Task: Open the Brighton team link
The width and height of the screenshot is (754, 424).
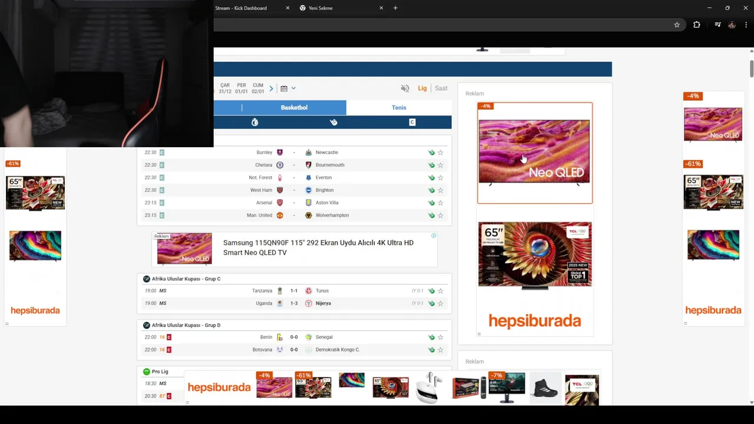Action: pyautogui.click(x=325, y=190)
